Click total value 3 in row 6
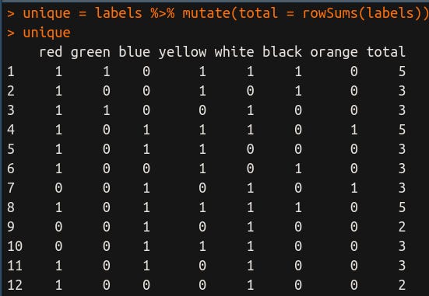Screen dimensions: 429x296 402,169
